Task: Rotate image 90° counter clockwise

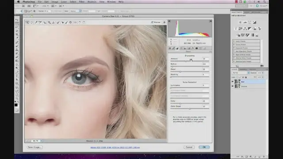Action: click(x=80, y=23)
